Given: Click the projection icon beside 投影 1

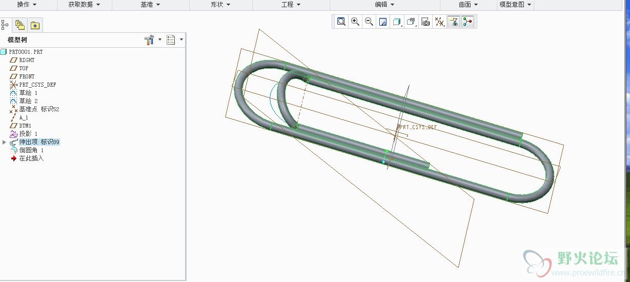Looking at the screenshot, I should [x=14, y=134].
